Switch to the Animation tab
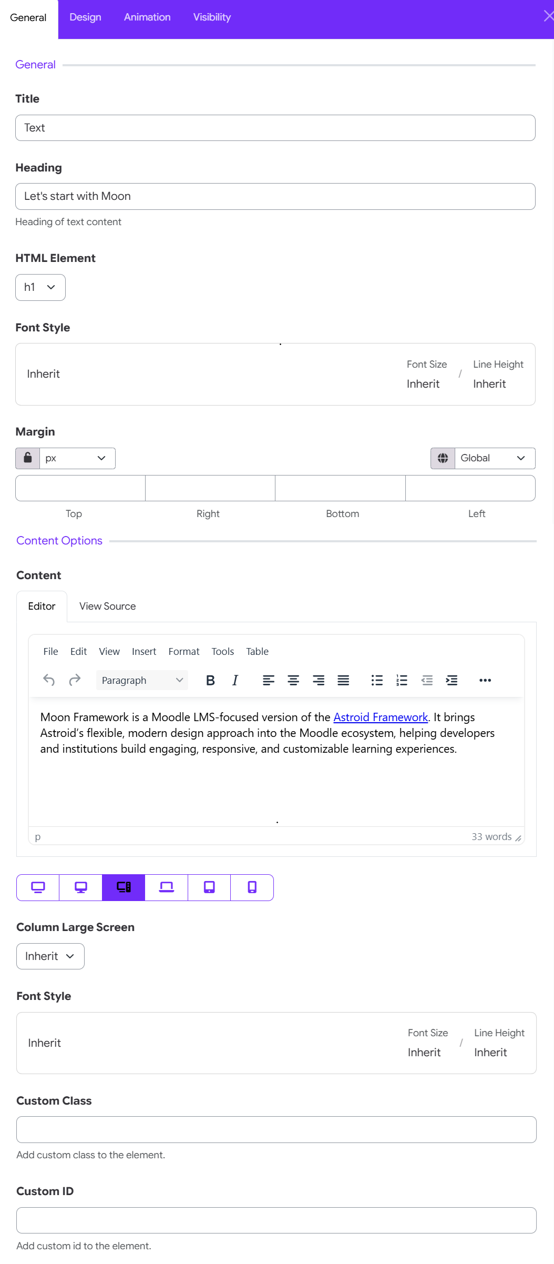 (x=147, y=17)
